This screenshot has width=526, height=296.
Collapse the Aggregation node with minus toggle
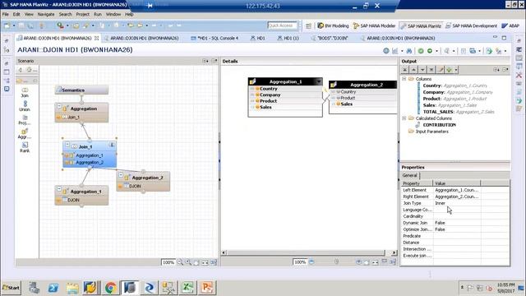(x=59, y=106)
